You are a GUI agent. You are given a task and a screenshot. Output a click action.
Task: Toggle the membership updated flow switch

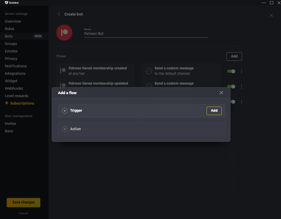231,87
